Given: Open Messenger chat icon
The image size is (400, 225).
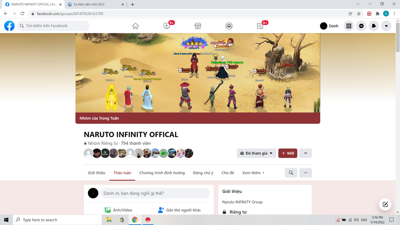Looking at the screenshot, I should (x=361, y=26).
